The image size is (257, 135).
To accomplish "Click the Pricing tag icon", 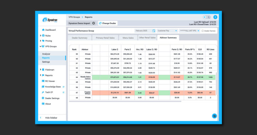I will click(x=43, y=41).
